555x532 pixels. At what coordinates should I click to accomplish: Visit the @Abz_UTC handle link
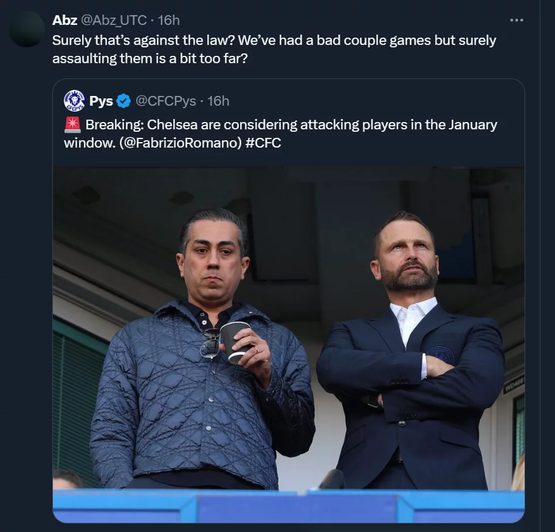[x=114, y=20]
